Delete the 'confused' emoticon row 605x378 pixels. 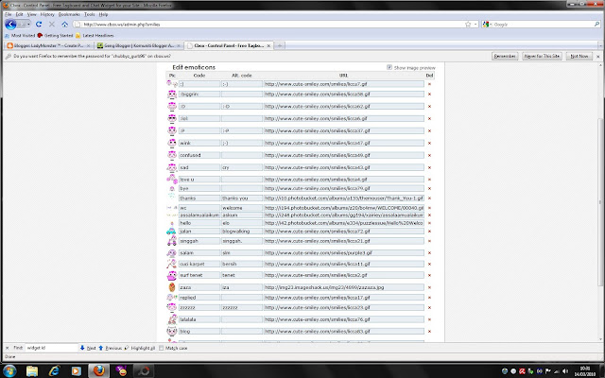pyautogui.click(x=429, y=155)
